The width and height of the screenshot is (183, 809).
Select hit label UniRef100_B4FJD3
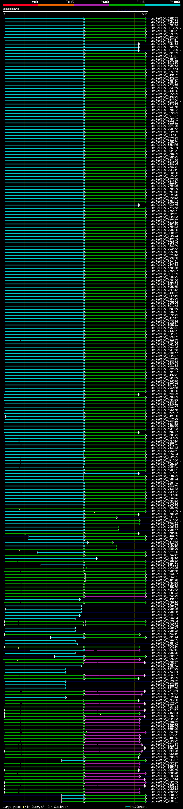click(x=164, y=565)
